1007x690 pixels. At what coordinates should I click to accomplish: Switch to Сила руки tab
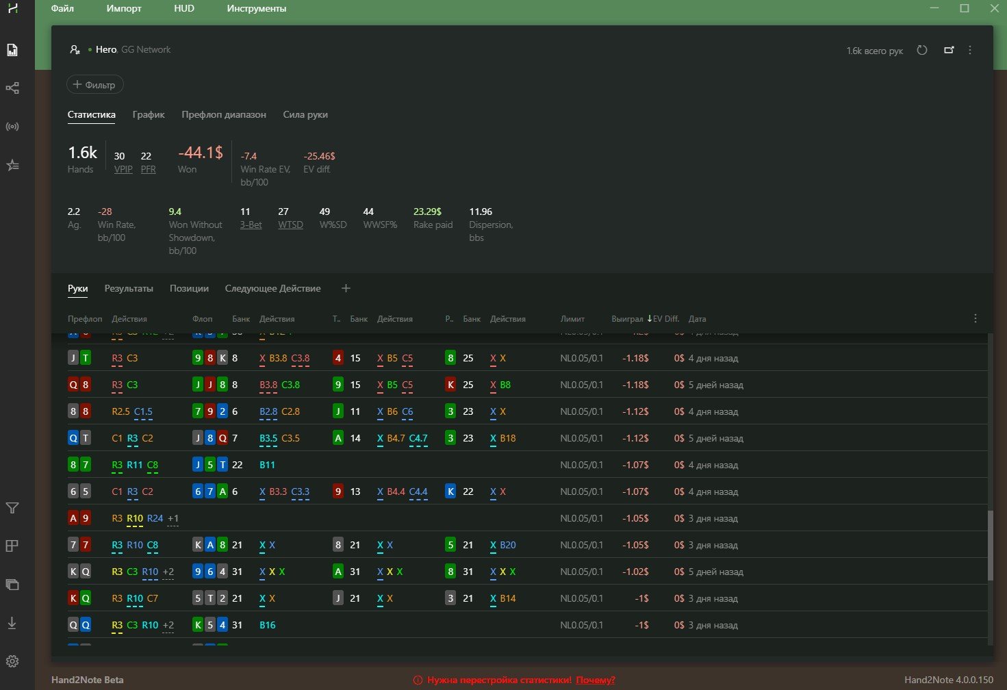pos(305,114)
